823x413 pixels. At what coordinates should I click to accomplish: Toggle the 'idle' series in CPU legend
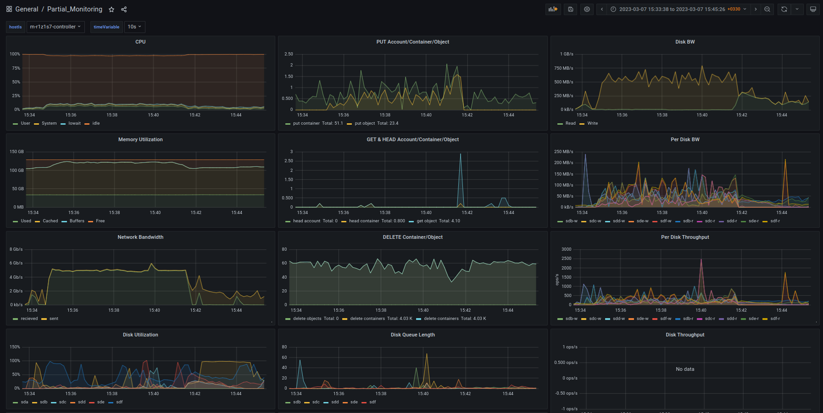tap(96, 123)
